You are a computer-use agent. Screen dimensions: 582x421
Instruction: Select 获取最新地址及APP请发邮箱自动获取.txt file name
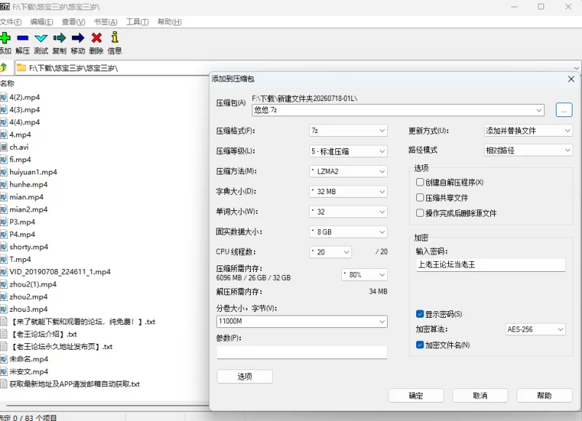pyautogui.click(x=75, y=384)
